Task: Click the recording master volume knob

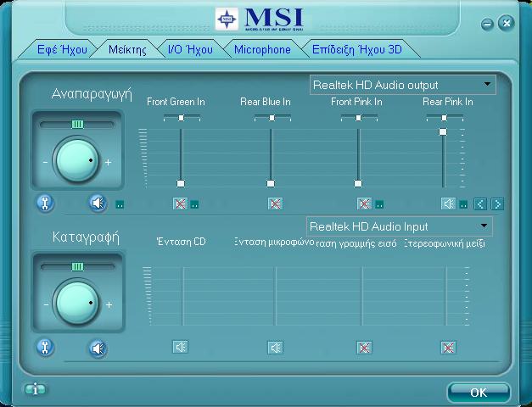Action: pyautogui.click(x=77, y=303)
